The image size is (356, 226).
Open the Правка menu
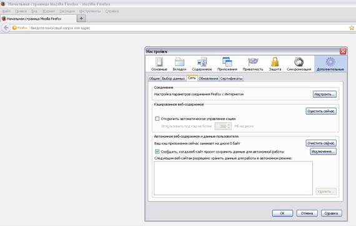coord(21,11)
